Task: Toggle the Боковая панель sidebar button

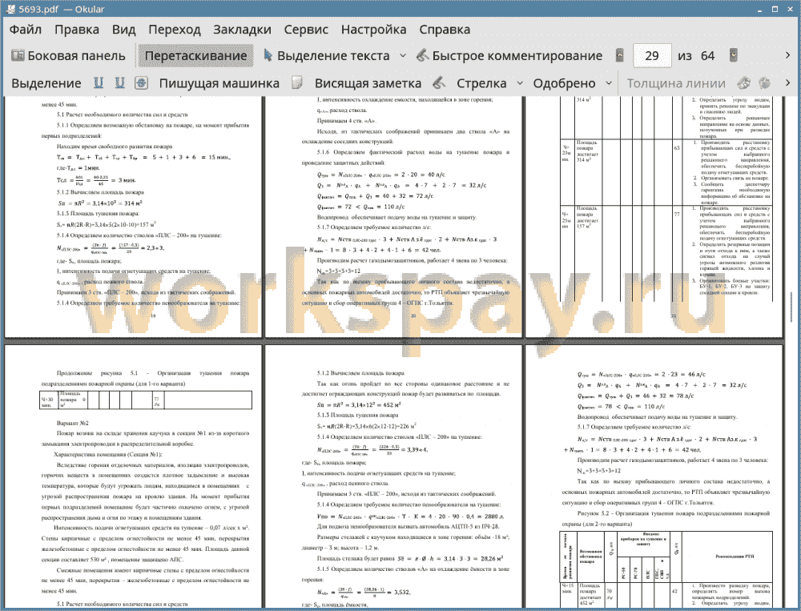Action: (x=68, y=56)
